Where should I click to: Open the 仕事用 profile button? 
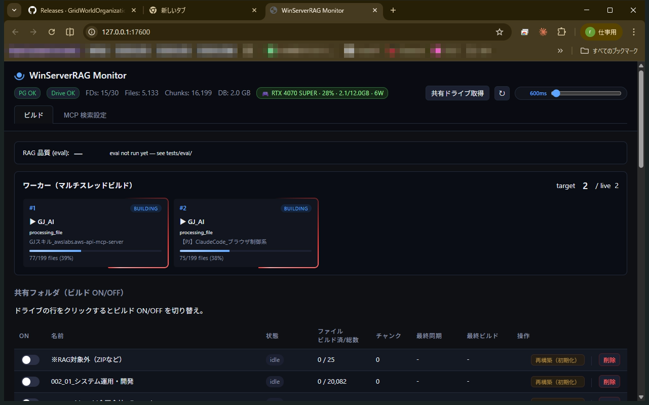point(601,32)
